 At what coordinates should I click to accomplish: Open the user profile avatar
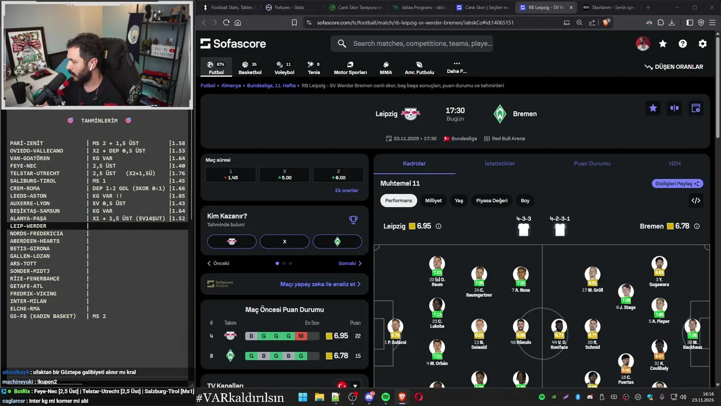pyautogui.click(x=643, y=43)
